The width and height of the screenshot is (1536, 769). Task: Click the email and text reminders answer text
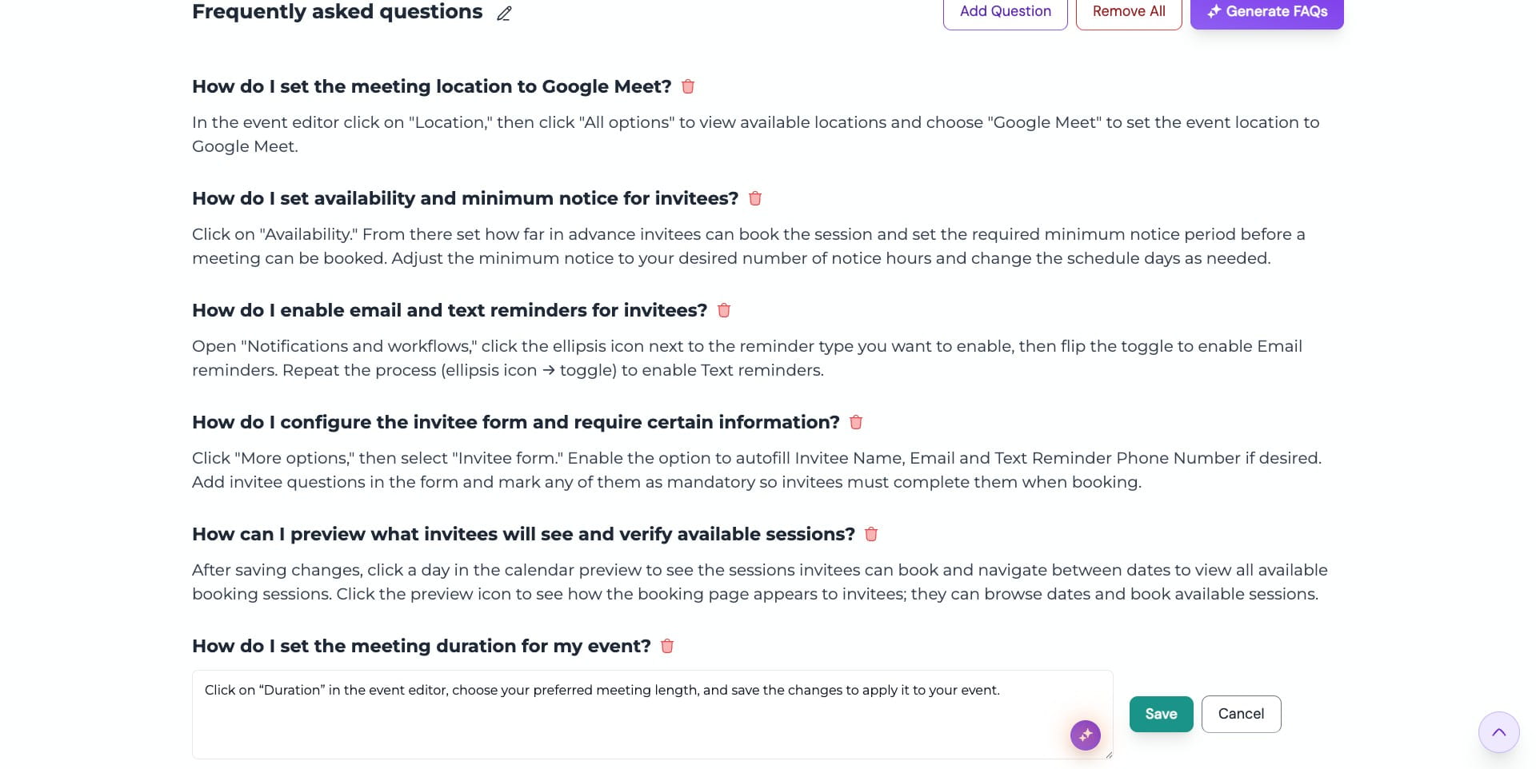pos(747,358)
